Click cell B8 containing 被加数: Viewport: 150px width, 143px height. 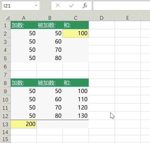coord(50,83)
